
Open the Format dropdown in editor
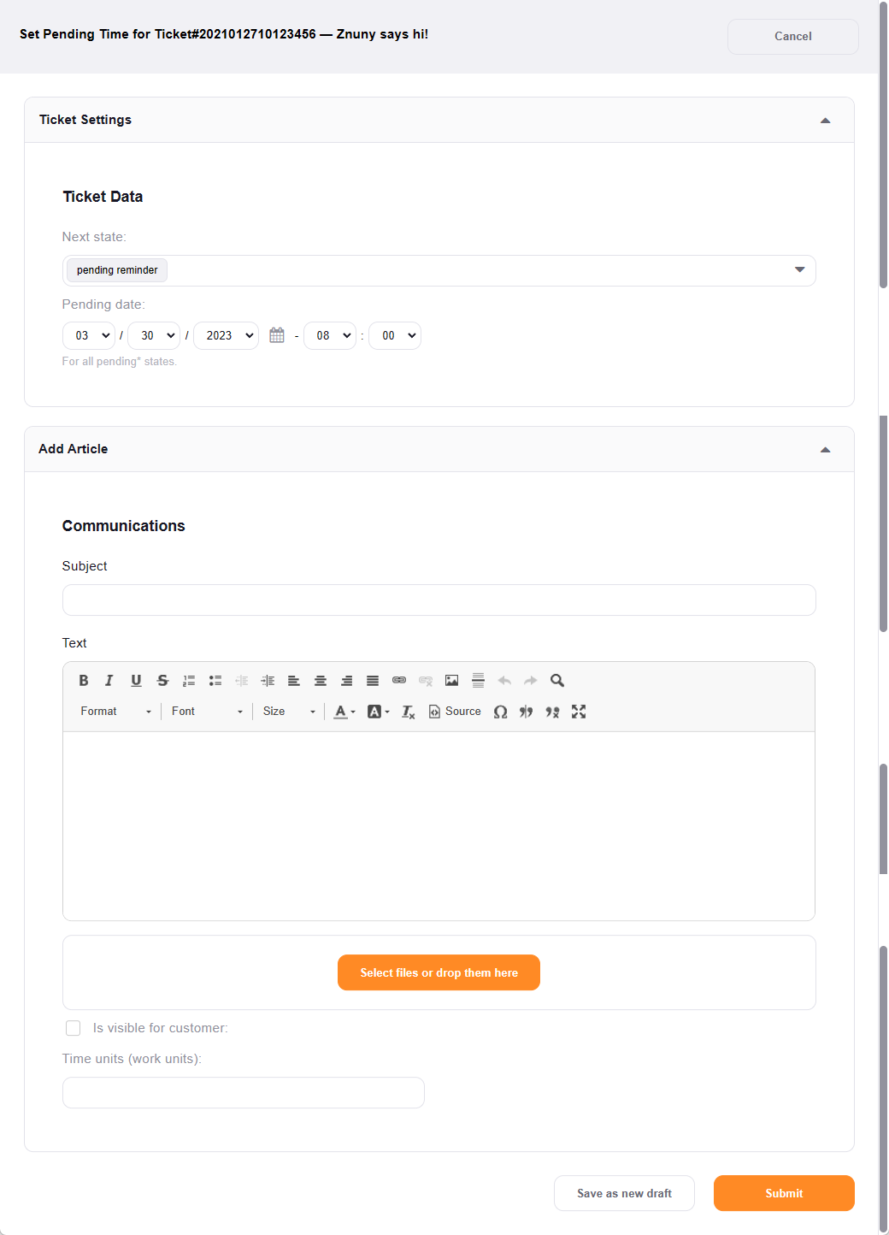(x=115, y=712)
